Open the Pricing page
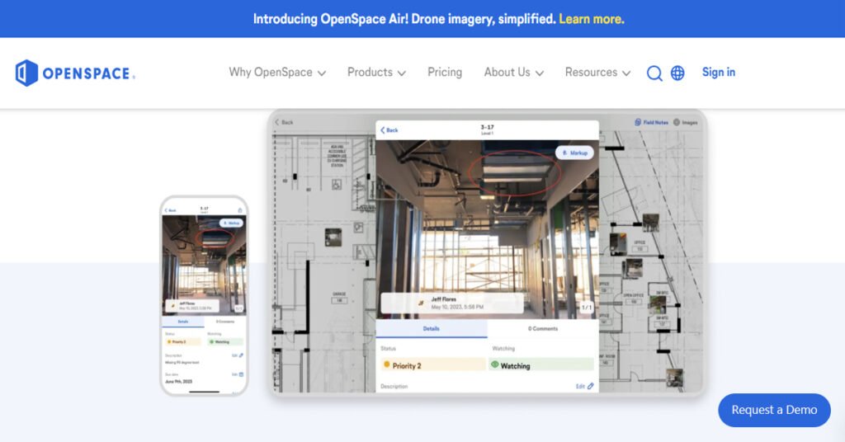Image resolution: width=845 pixels, height=442 pixels. [x=445, y=72]
